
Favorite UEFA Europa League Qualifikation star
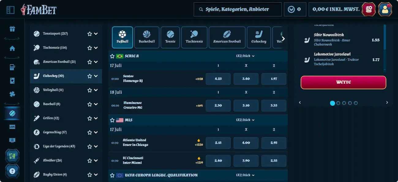(x=112, y=175)
